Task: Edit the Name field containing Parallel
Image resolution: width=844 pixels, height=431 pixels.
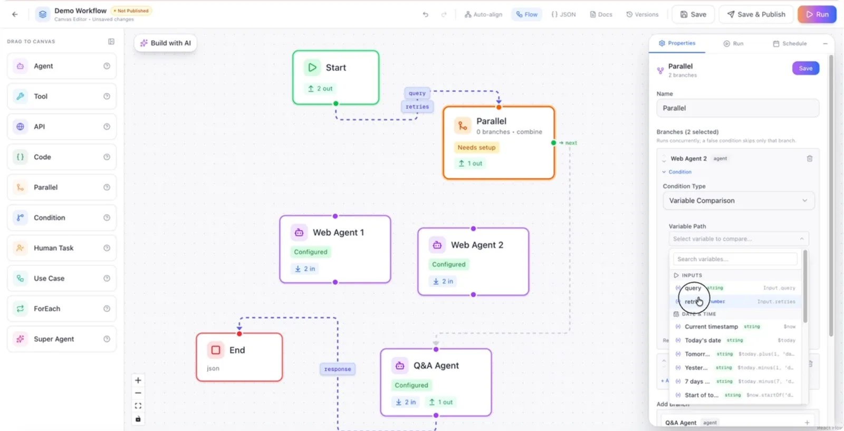Action: [x=737, y=108]
